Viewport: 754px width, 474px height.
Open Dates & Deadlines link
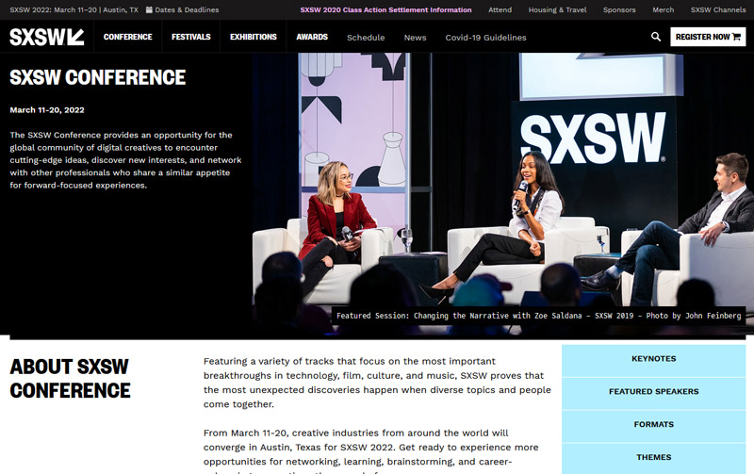(187, 9)
